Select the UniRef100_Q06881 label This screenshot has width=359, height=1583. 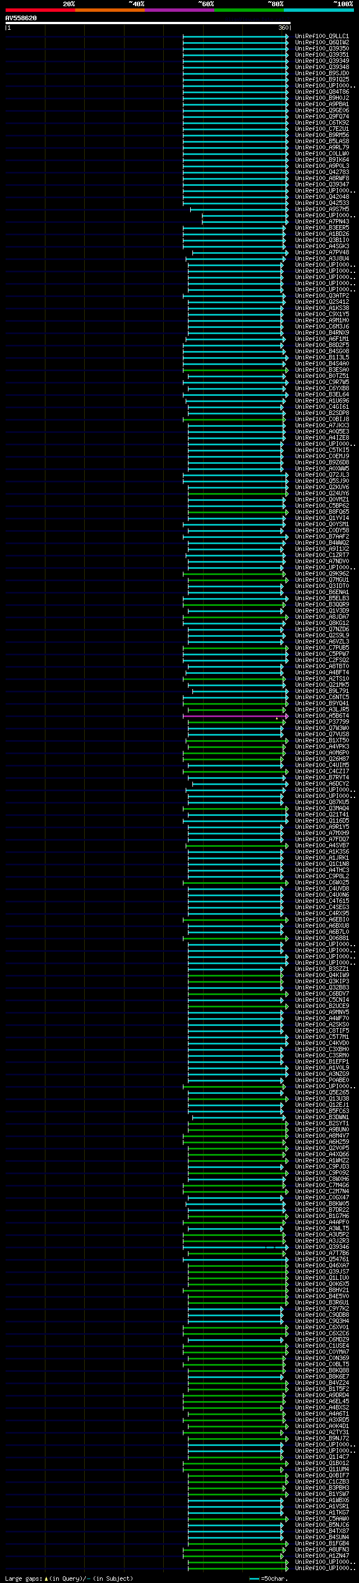321,938
